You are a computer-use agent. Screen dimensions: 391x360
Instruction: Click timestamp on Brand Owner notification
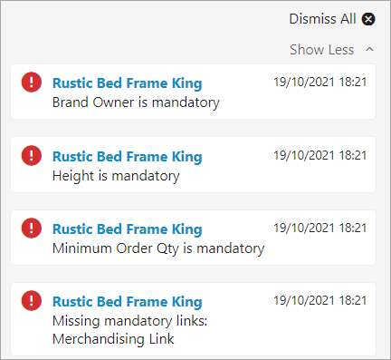pos(320,82)
